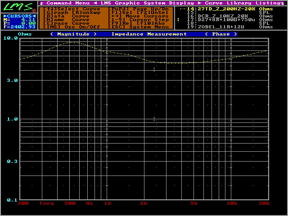Image resolution: width=288 pixels, height=216 pixels.
Task: Click the Impedance Measurement title
Action: 149,34
